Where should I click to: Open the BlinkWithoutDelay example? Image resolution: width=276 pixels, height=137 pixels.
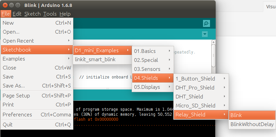coord(252,124)
